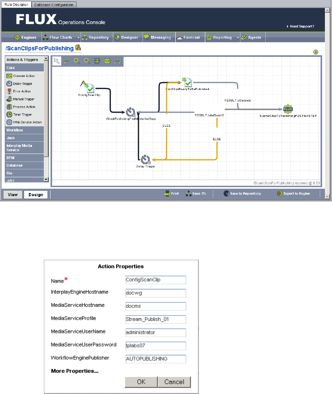Select the Delay Trigger node on canvas
This screenshot has height=394, width=332.
click(x=146, y=159)
